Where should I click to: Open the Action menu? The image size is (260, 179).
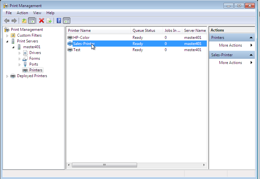tap(22, 13)
